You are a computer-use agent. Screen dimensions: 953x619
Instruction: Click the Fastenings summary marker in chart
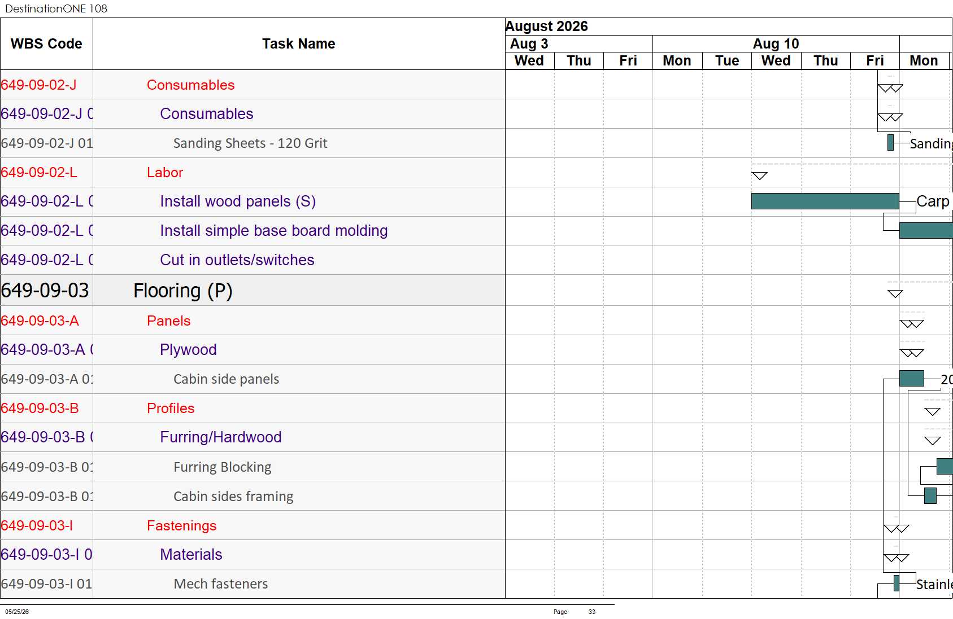897,529
